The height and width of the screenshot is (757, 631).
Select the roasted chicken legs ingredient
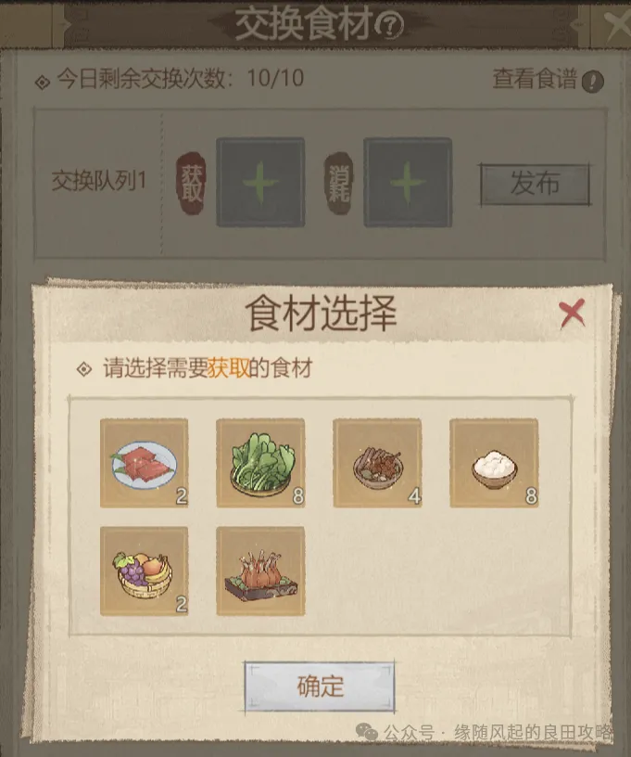click(260, 571)
